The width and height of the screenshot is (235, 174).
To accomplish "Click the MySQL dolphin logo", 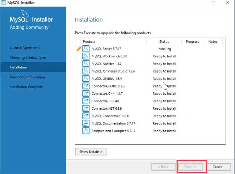I will (25, 13).
